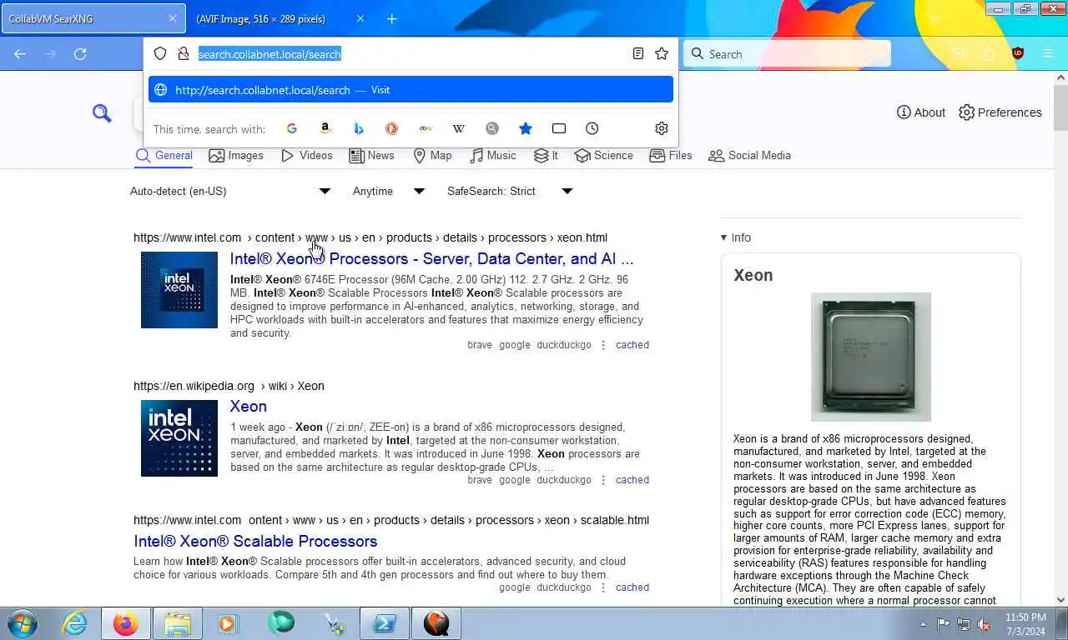Search this time with Amazon
Screen dimensions: 1068x640
[x=325, y=128]
